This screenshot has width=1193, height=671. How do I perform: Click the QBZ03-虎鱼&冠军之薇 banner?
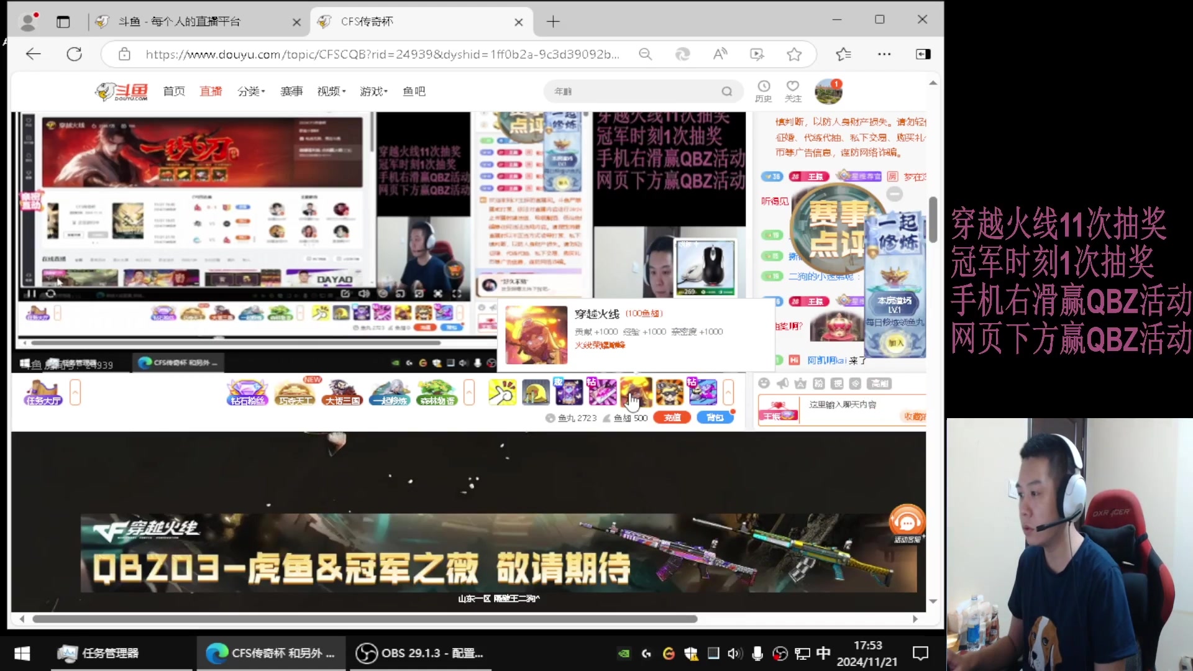pos(498,553)
